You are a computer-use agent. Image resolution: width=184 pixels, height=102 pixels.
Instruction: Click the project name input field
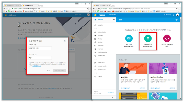tap(40, 48)
